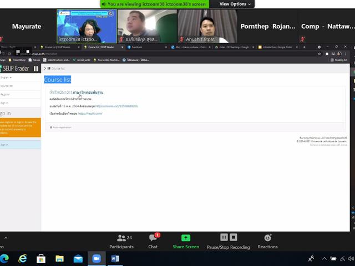355x266 pixels.
Task: Open the Zoom app taskbar icon
Action: click(97, 259)
